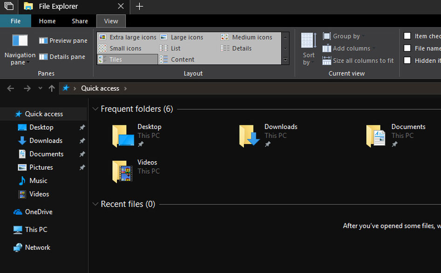
Task: Open the Sort by dropdown
Action: coord(309,49)
